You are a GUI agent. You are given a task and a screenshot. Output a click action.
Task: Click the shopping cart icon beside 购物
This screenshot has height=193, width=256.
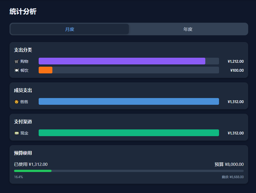pyautogui.click(x=17, y=61)
